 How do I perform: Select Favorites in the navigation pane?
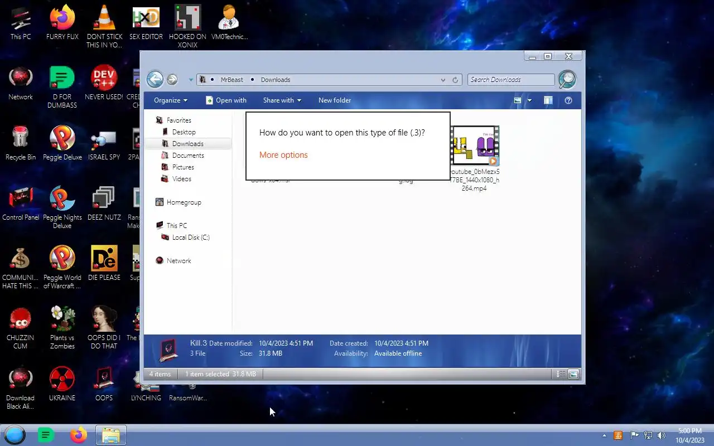[178, 120]
